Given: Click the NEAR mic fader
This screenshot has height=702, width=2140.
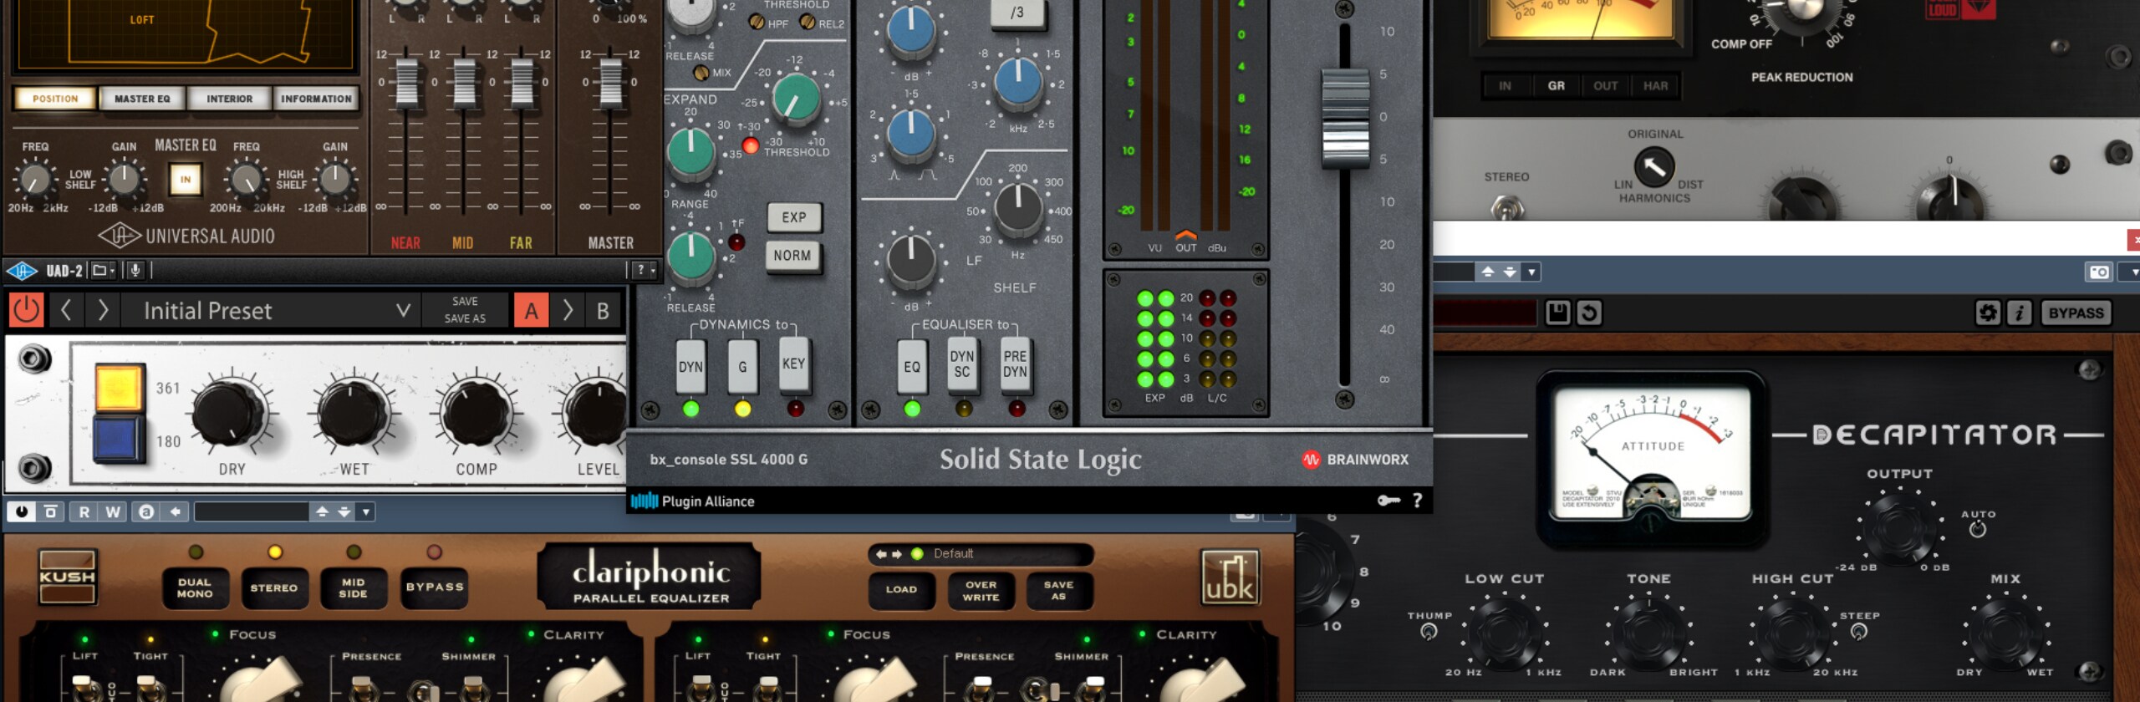Looking at the screenshot, I should coord(406,82).
